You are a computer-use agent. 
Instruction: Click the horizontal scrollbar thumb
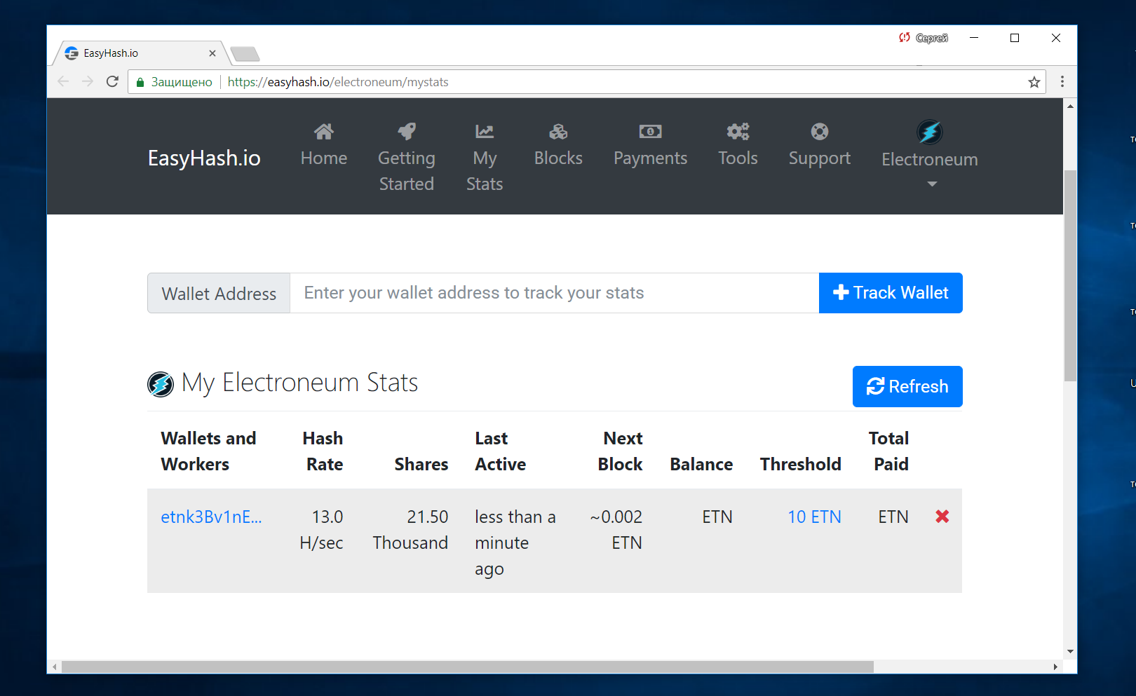467,667
